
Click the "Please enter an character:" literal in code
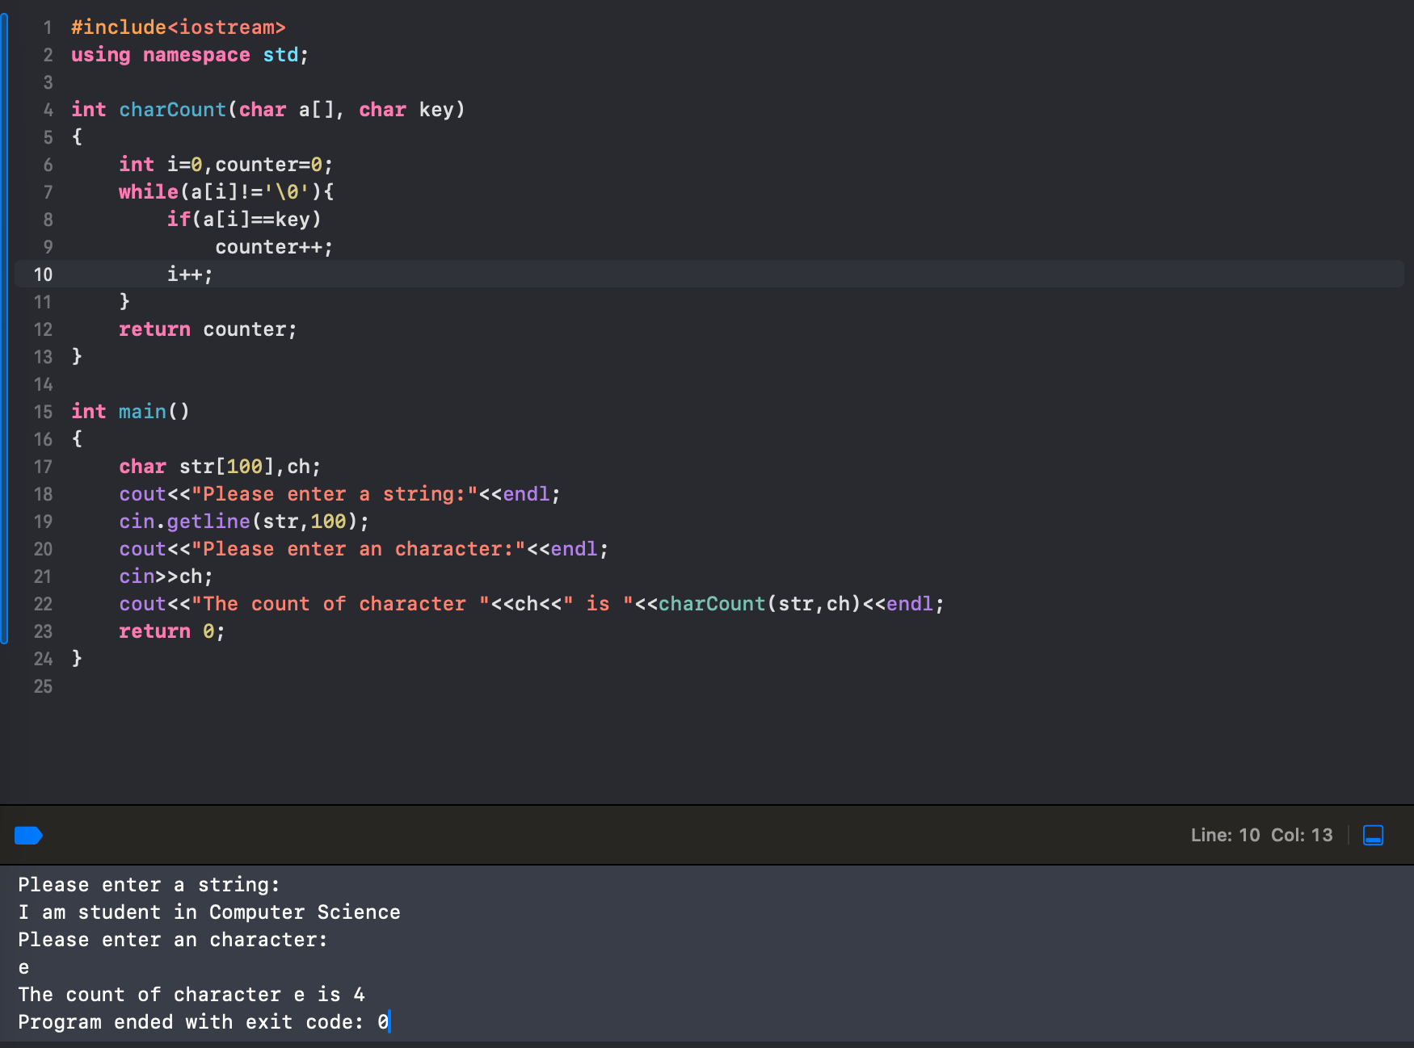pos(359,549)
